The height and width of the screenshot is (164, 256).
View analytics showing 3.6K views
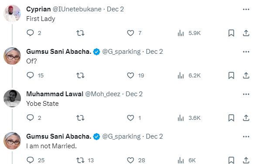pos(189,118)
